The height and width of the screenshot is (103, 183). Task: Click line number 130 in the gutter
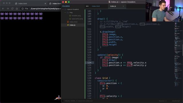[x=89, y=78]
